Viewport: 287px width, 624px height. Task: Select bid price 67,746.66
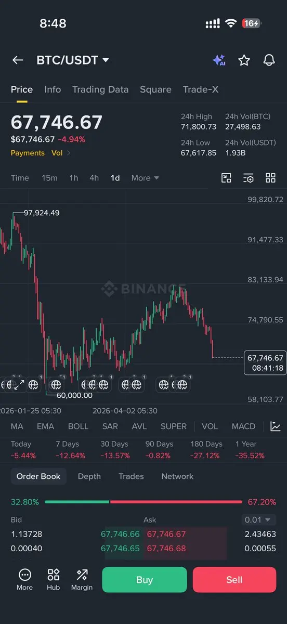point(120,534)
